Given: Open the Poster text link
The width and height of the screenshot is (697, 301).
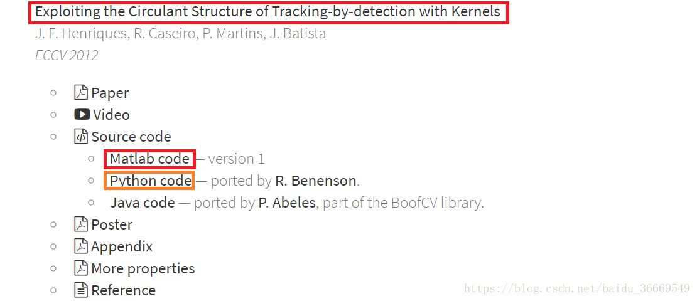Looking at the screenshot, I should (x=112, y=224).
